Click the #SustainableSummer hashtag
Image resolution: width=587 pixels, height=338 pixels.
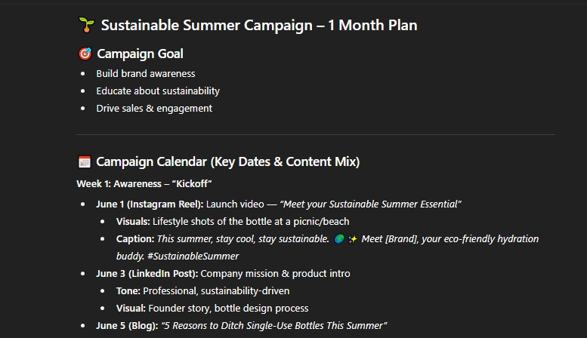[199, 257]
